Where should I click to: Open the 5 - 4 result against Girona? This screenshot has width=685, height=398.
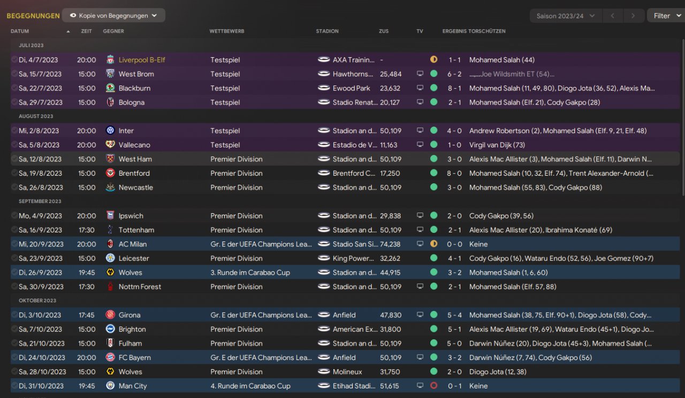pos(455,315)
